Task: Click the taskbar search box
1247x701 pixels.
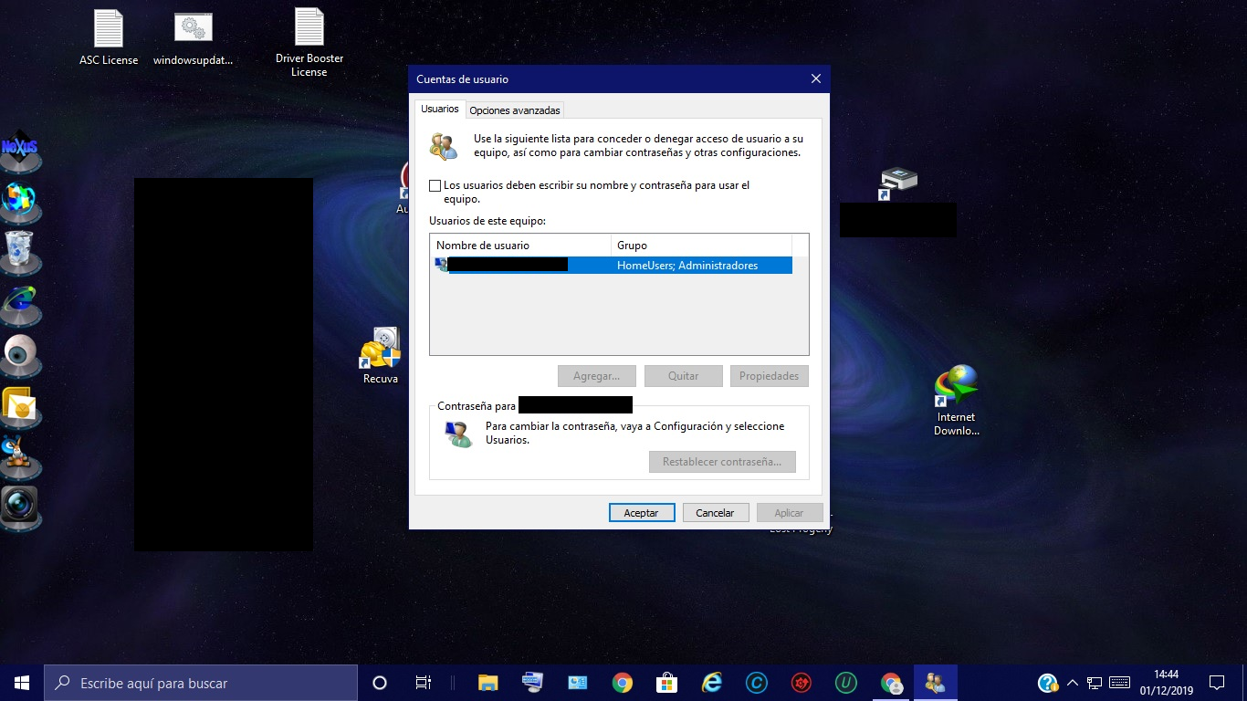Action: tap(201, 683)
